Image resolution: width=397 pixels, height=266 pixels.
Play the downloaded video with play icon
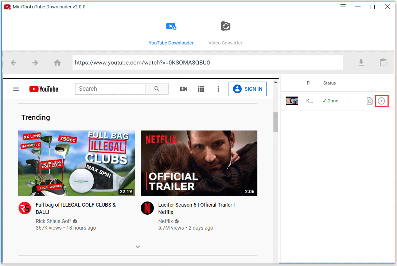click(x=381, y=101)
